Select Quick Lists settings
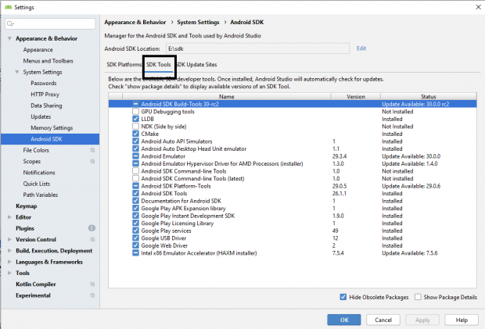485x329 pixels. pyautogui.click(x=36, y=184)
